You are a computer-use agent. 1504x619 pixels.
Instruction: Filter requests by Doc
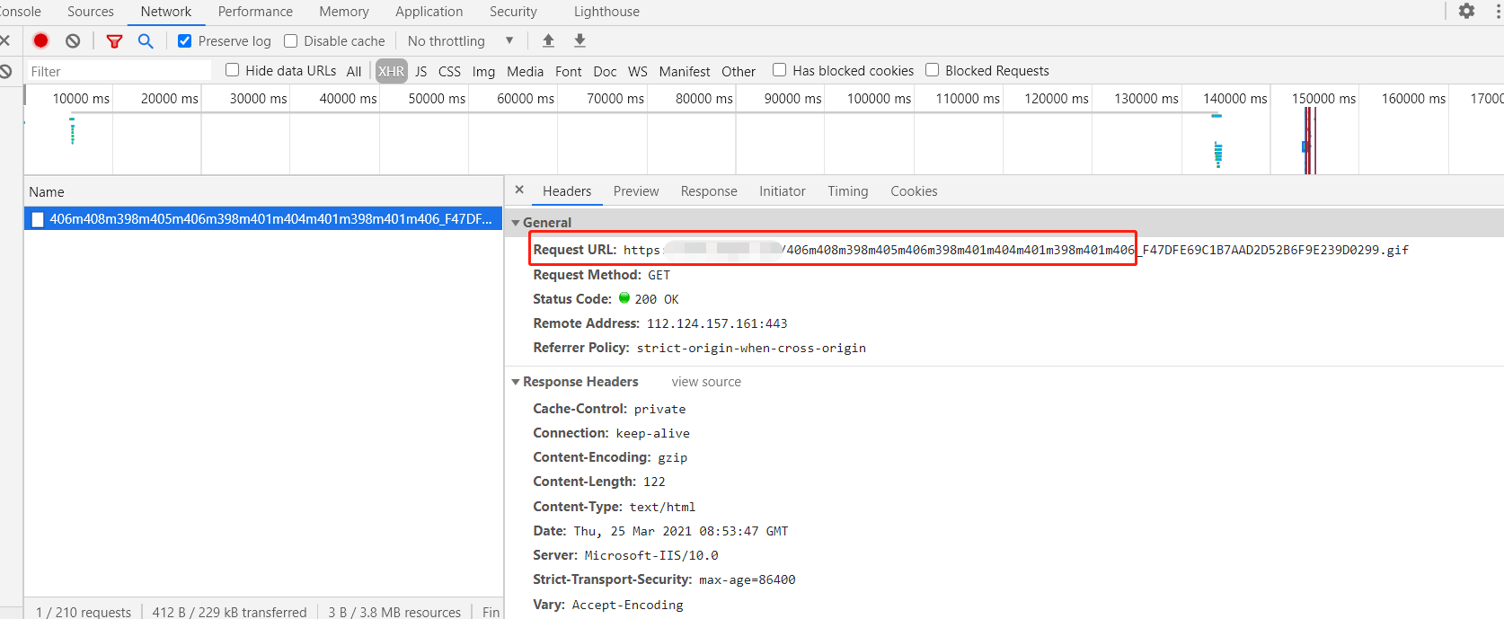coord(605,71)
